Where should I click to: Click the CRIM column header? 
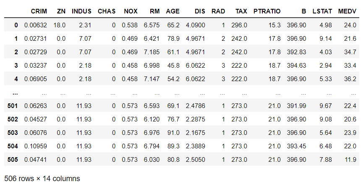(39, 11)
